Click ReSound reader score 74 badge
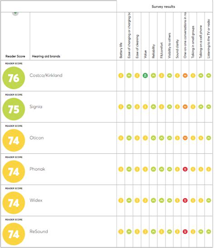Screen dimensions: 215x248 pyautogui.click(x=14, y=234)
